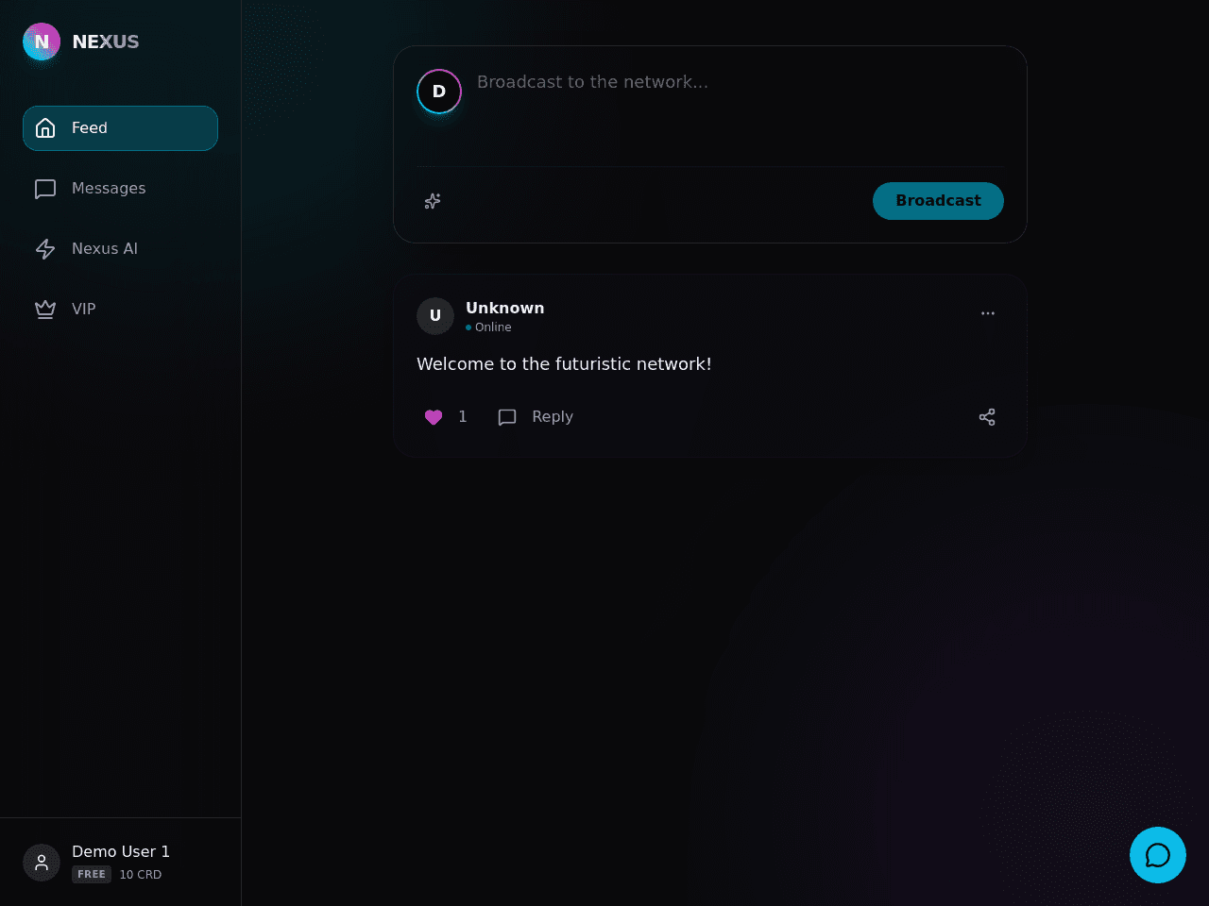Click the post's like count 1
This screenshot has height=906, width=1209.
point(463,417)
